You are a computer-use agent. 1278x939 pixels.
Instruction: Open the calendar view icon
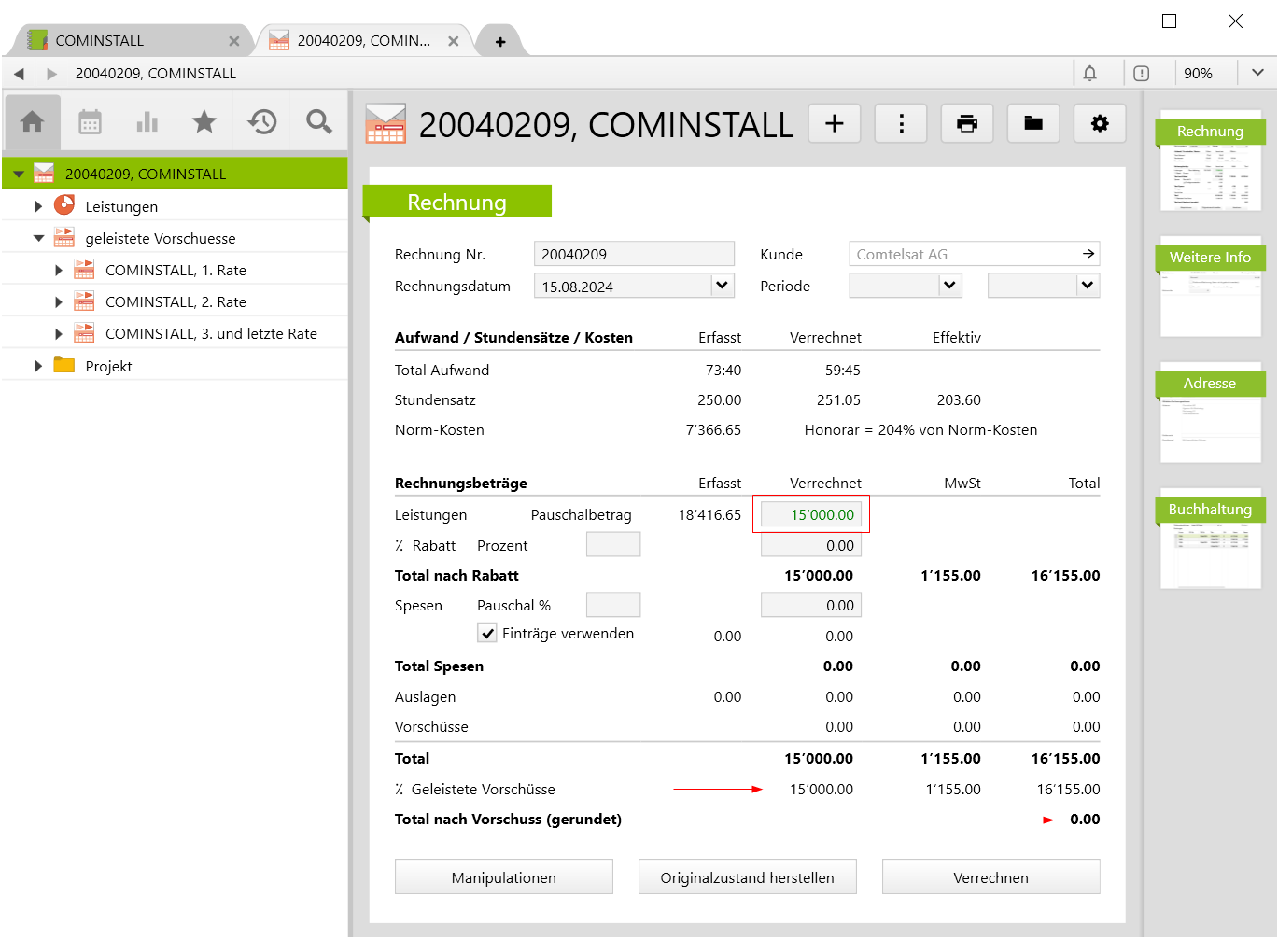[90, 122]
